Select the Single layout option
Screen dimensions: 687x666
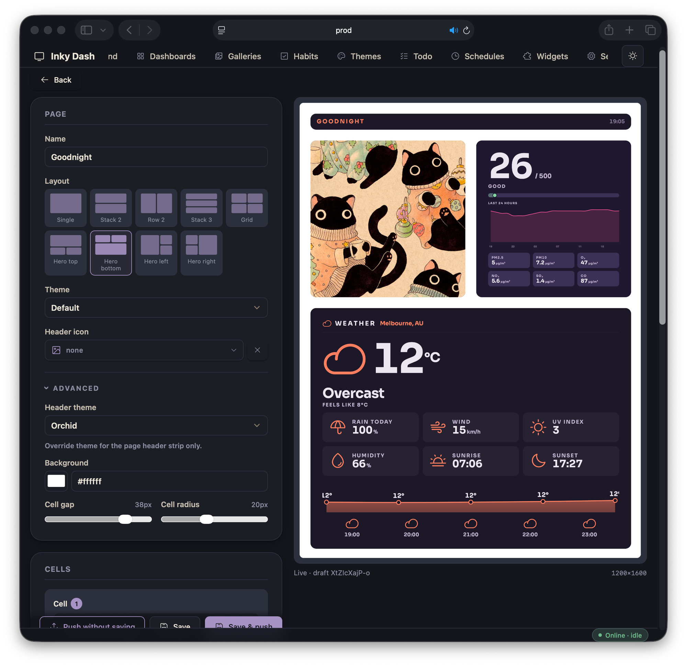pyautogui.click(x=66, y=208)
